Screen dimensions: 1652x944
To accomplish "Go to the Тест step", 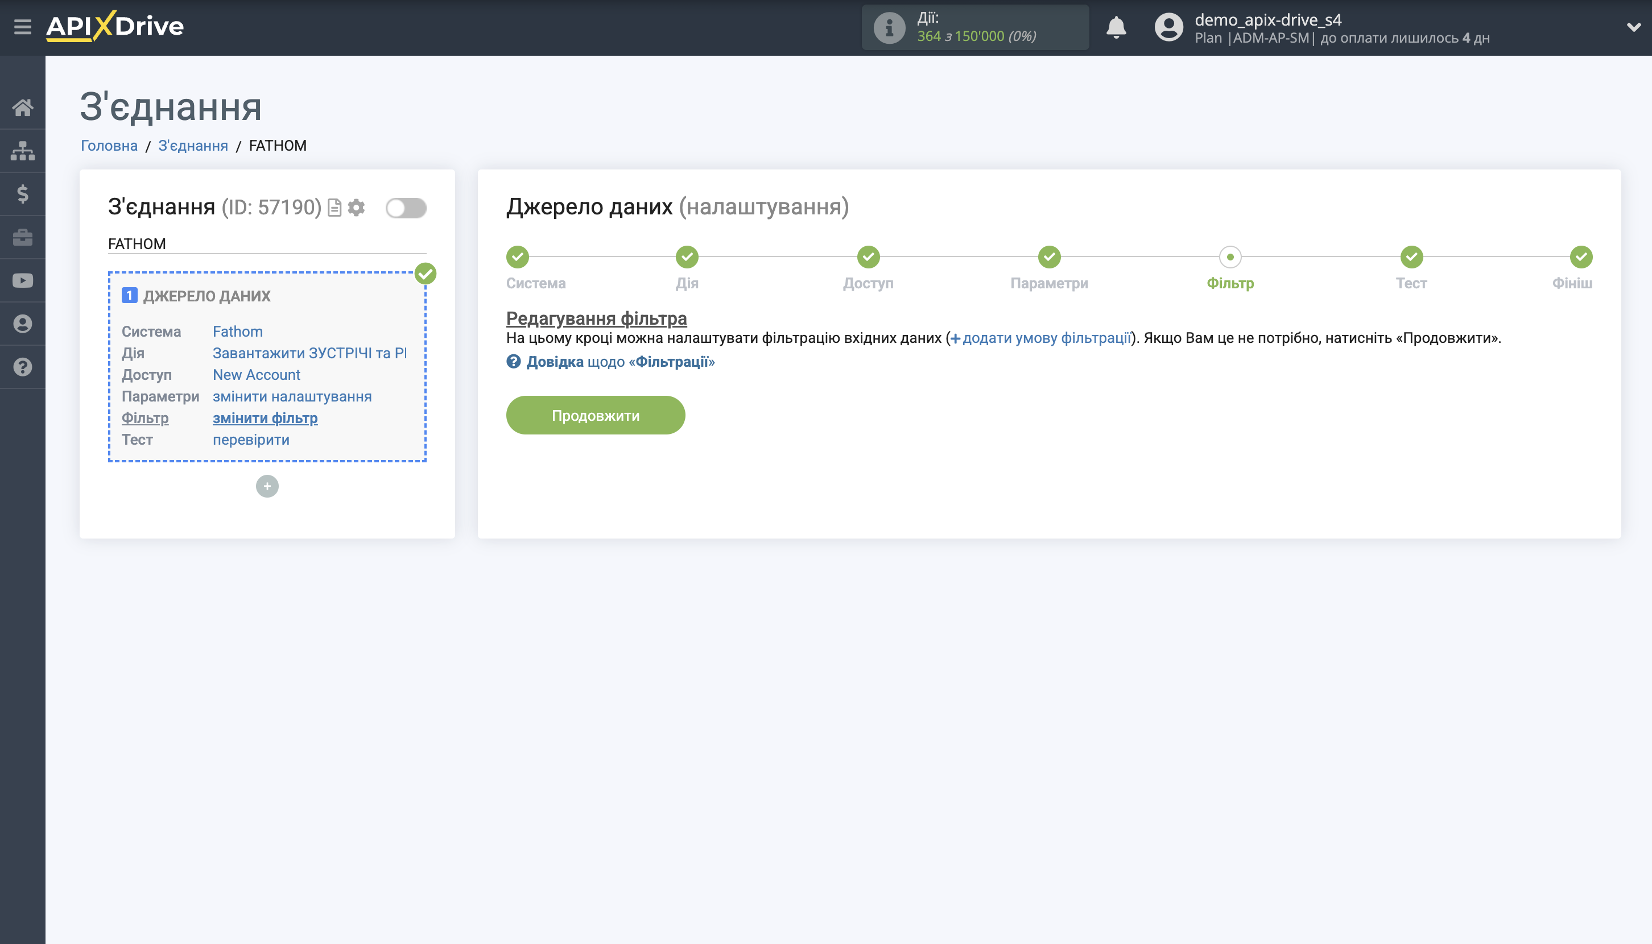I will [x=1411, y=258].
